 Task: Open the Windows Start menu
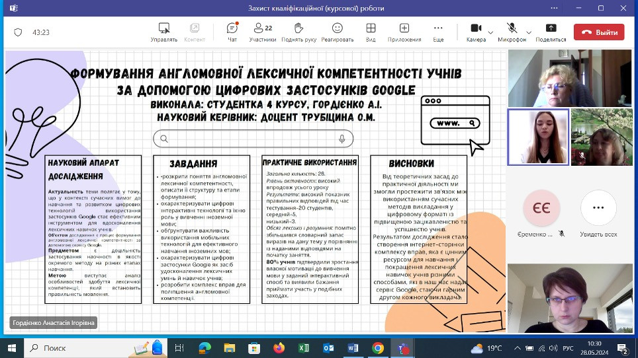point(12,348)
